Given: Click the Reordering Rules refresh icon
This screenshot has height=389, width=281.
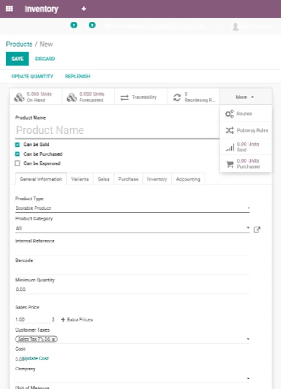Looking at the screenshot, I should point(177,97).
